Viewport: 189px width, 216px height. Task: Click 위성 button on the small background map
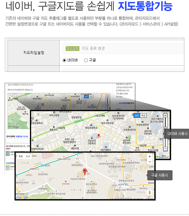coord(91,97)
